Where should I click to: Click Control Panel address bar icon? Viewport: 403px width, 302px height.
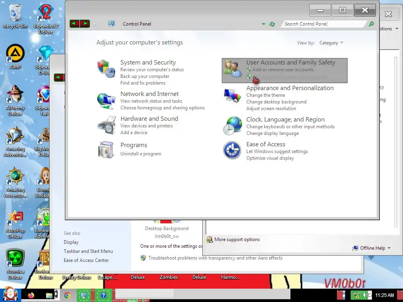tap(111, 24)
